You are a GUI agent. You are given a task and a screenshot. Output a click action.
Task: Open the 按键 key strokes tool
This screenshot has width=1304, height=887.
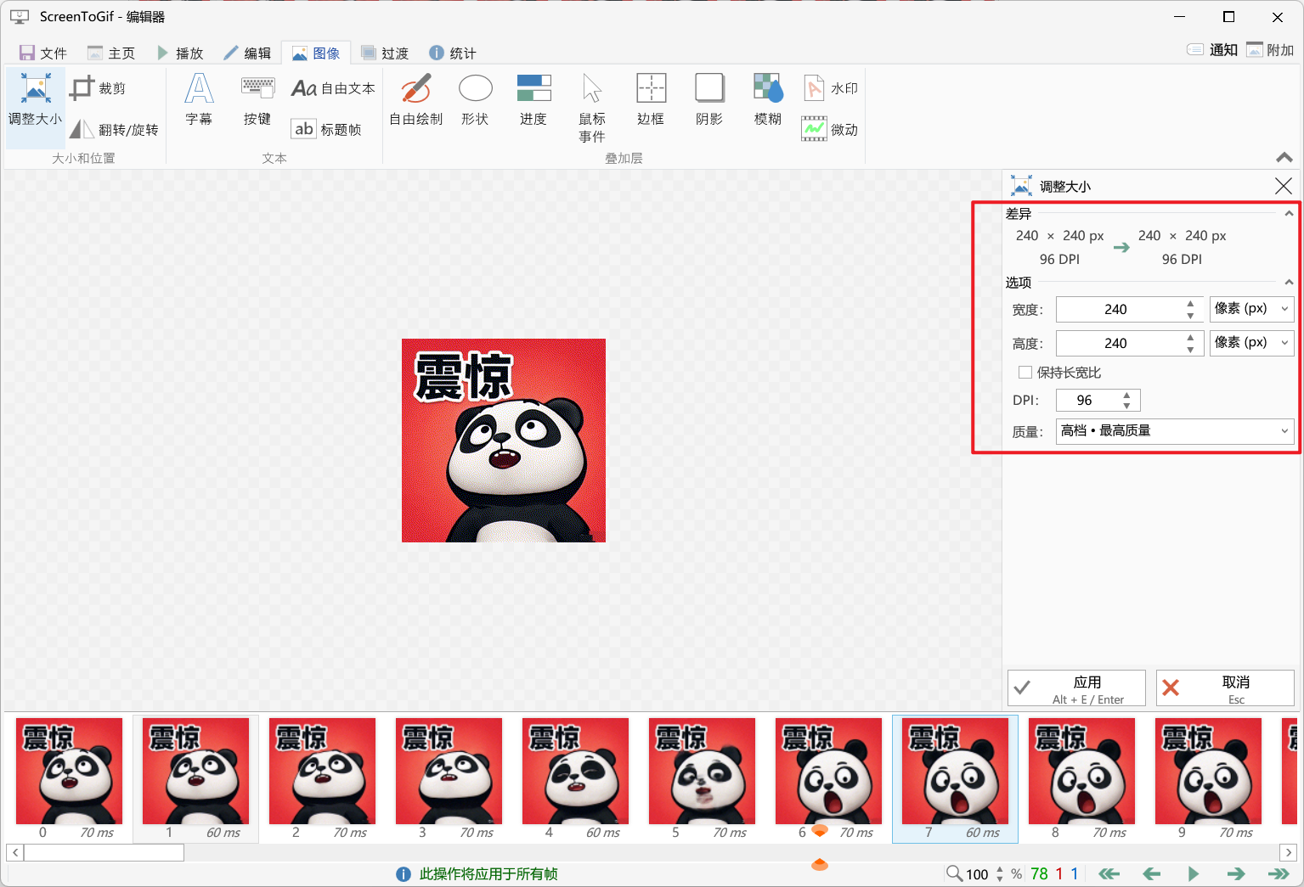257,100
